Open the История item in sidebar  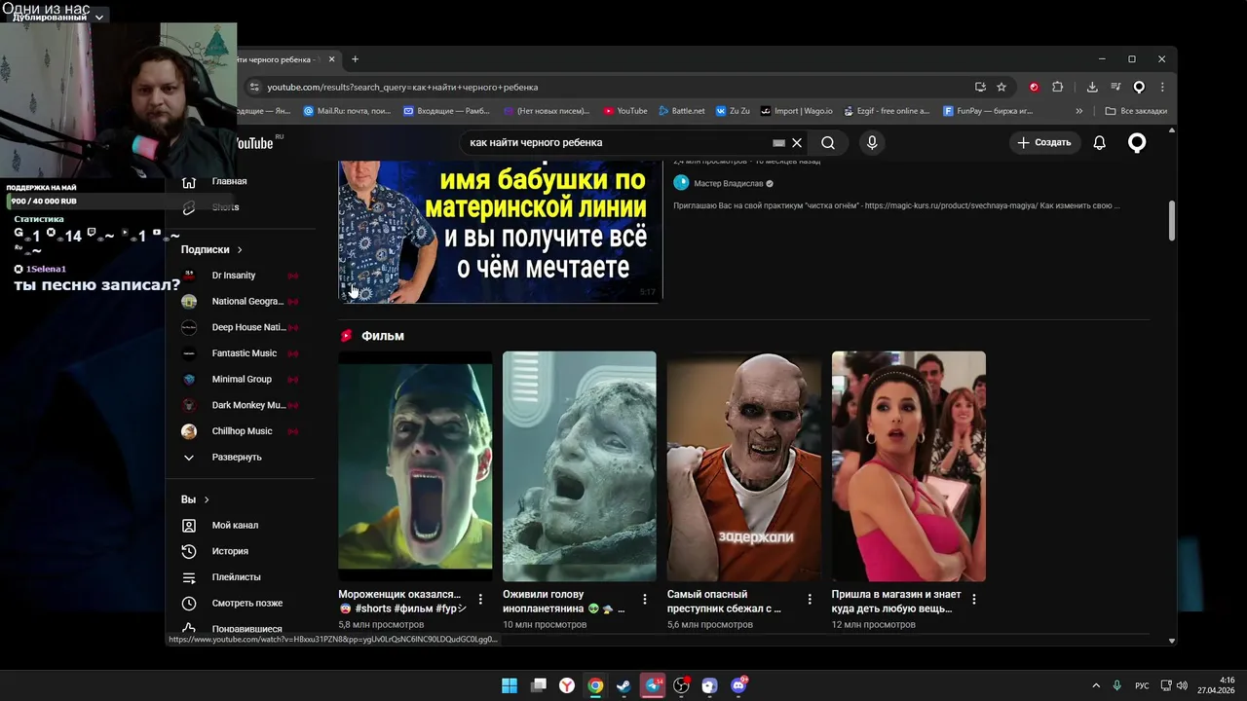pos(229,551)
